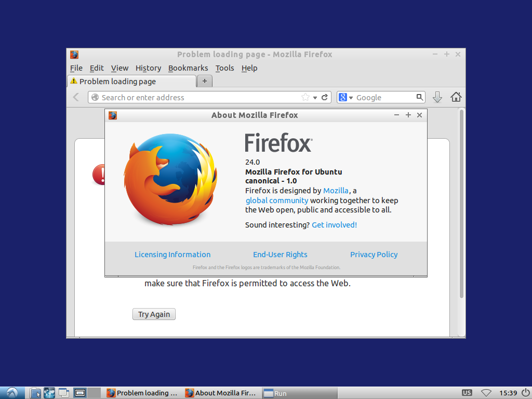This screenshot has height=399, width=532.
Task: Click the Firefox icon in main window title bar
Action: coord(74,55)
